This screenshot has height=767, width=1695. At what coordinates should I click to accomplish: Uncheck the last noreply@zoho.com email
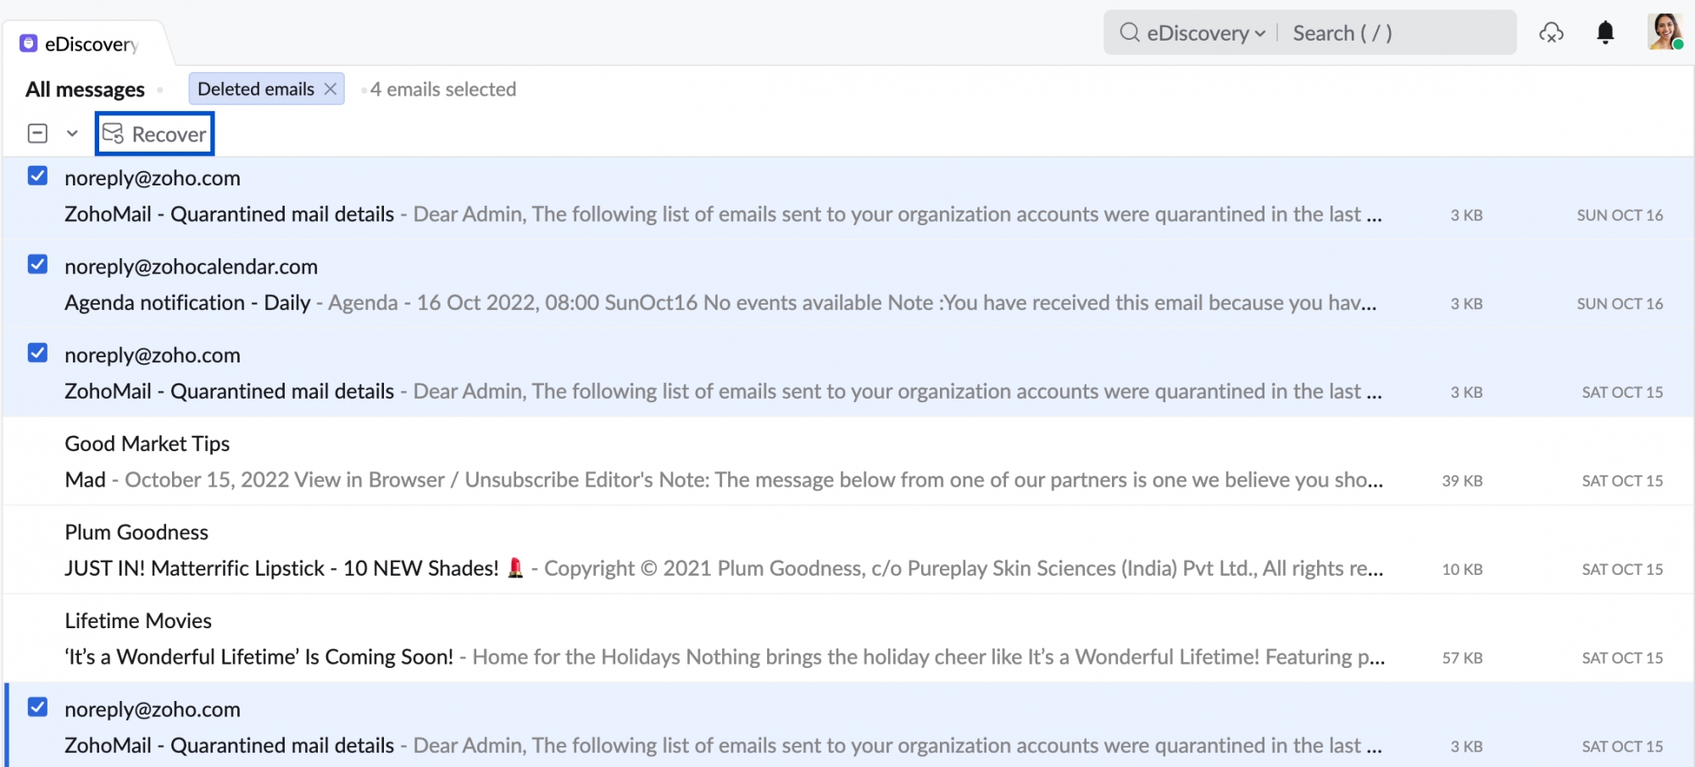coord(37,707)
